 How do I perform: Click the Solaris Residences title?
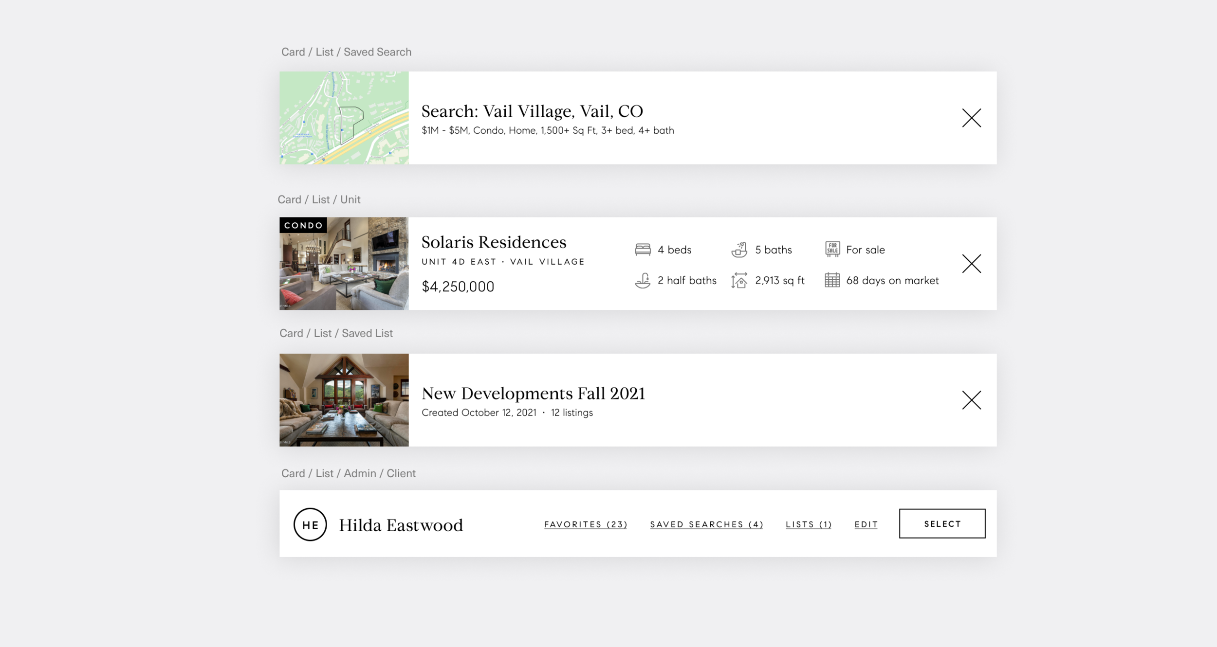click(x=494, y=242)
